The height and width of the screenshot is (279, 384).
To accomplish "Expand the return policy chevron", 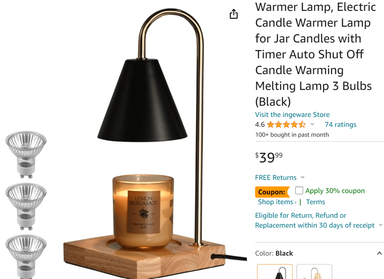I will (381, 225).
